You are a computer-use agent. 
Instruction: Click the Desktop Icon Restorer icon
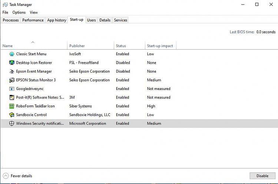pyautogui.click(x=11, y=63)
